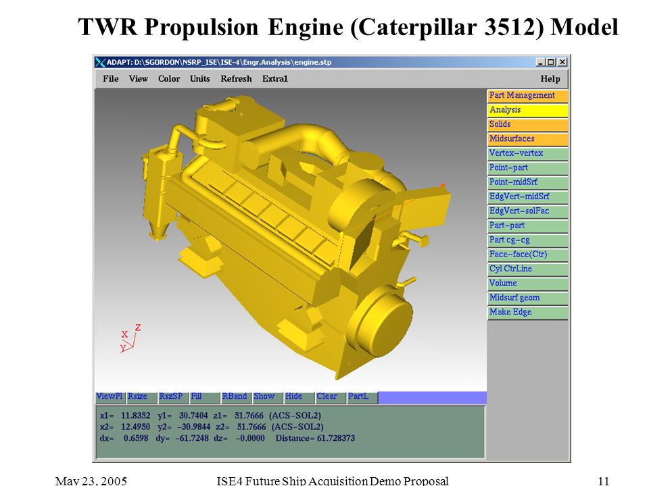Screen dimensions: 649x486
Task: Click the Cyl CtrLine button
Action: [x=528, y=269]
